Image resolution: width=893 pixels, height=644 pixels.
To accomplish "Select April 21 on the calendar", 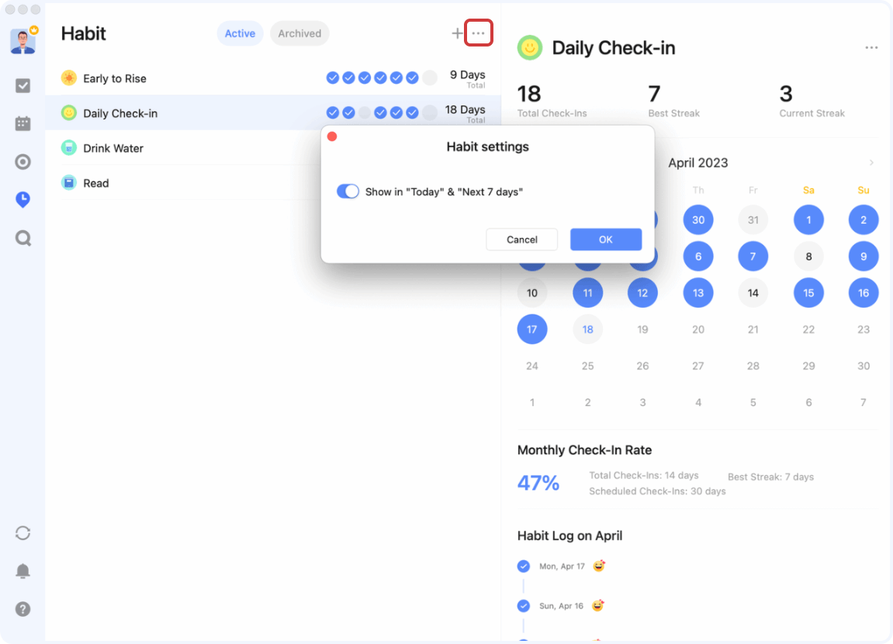I will pos(753,329).
